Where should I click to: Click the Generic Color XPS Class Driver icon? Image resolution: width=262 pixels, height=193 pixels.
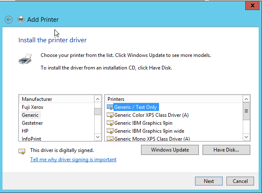pyautogui.click(x=110, y=115)
